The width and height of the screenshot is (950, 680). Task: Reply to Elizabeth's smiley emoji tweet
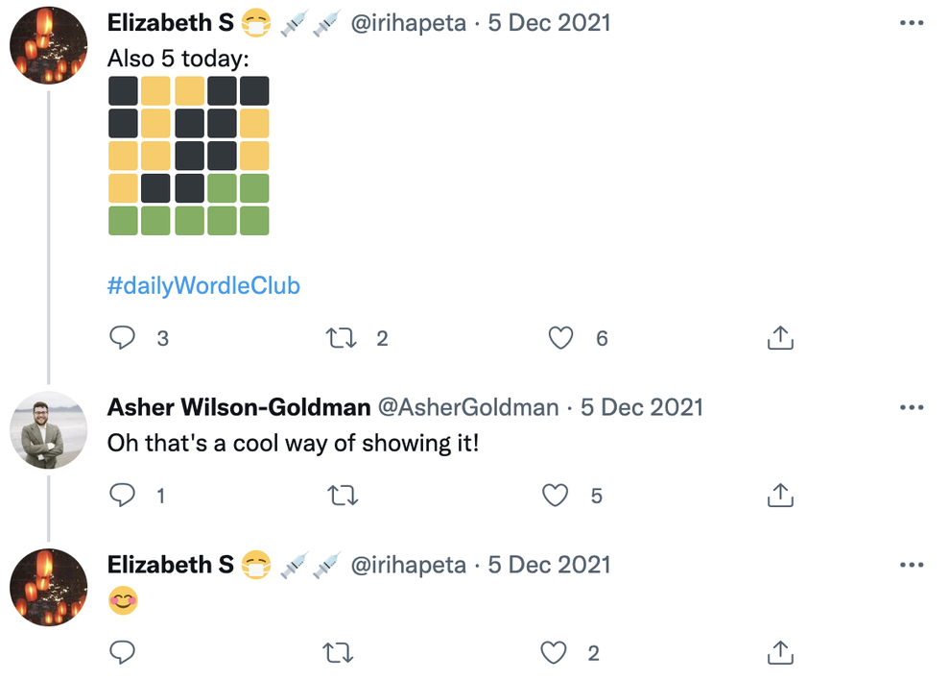tap(122, 653)
